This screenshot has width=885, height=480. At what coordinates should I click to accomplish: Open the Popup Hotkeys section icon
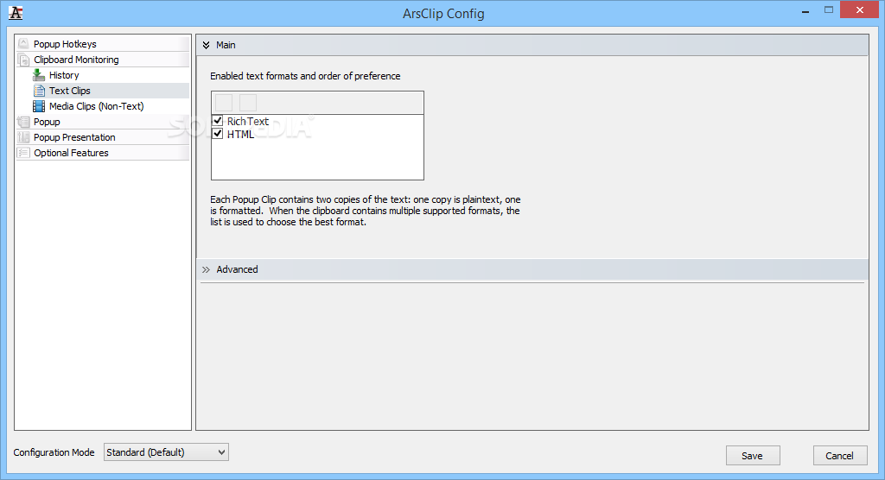(x=23, y=43)
